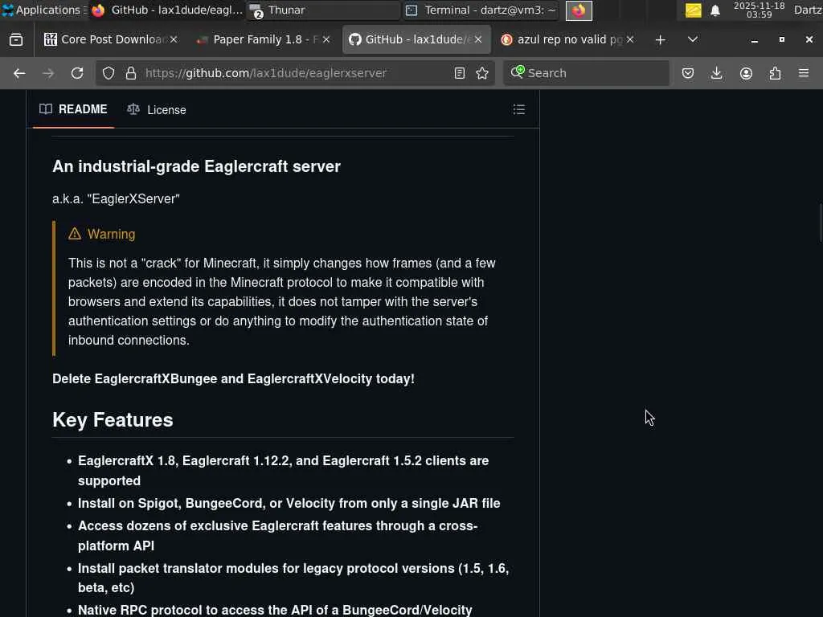This screenshot has width=823, height=617.
Task: Close the Paper Family 1.8 tab
Action: pos(326,39)
